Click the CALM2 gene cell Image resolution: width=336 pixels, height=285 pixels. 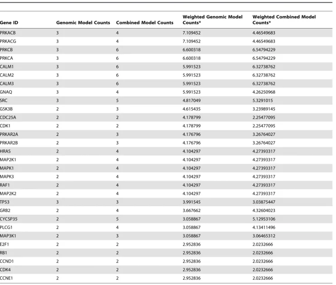pyautogui.click(x=7, y=75)
